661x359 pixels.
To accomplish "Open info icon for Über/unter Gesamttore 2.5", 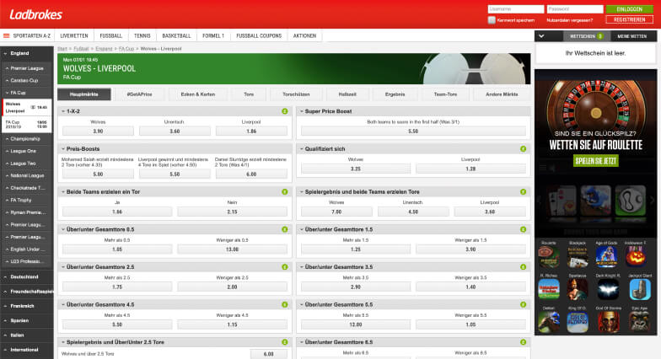I will tap(285, 266).
